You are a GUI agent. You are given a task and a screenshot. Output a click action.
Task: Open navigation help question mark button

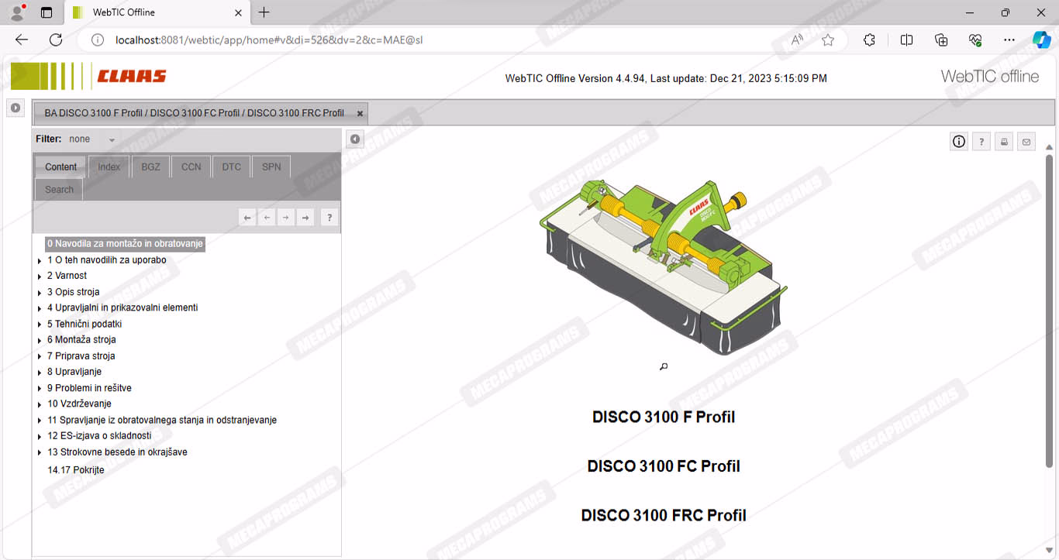[x=329, y=218]
